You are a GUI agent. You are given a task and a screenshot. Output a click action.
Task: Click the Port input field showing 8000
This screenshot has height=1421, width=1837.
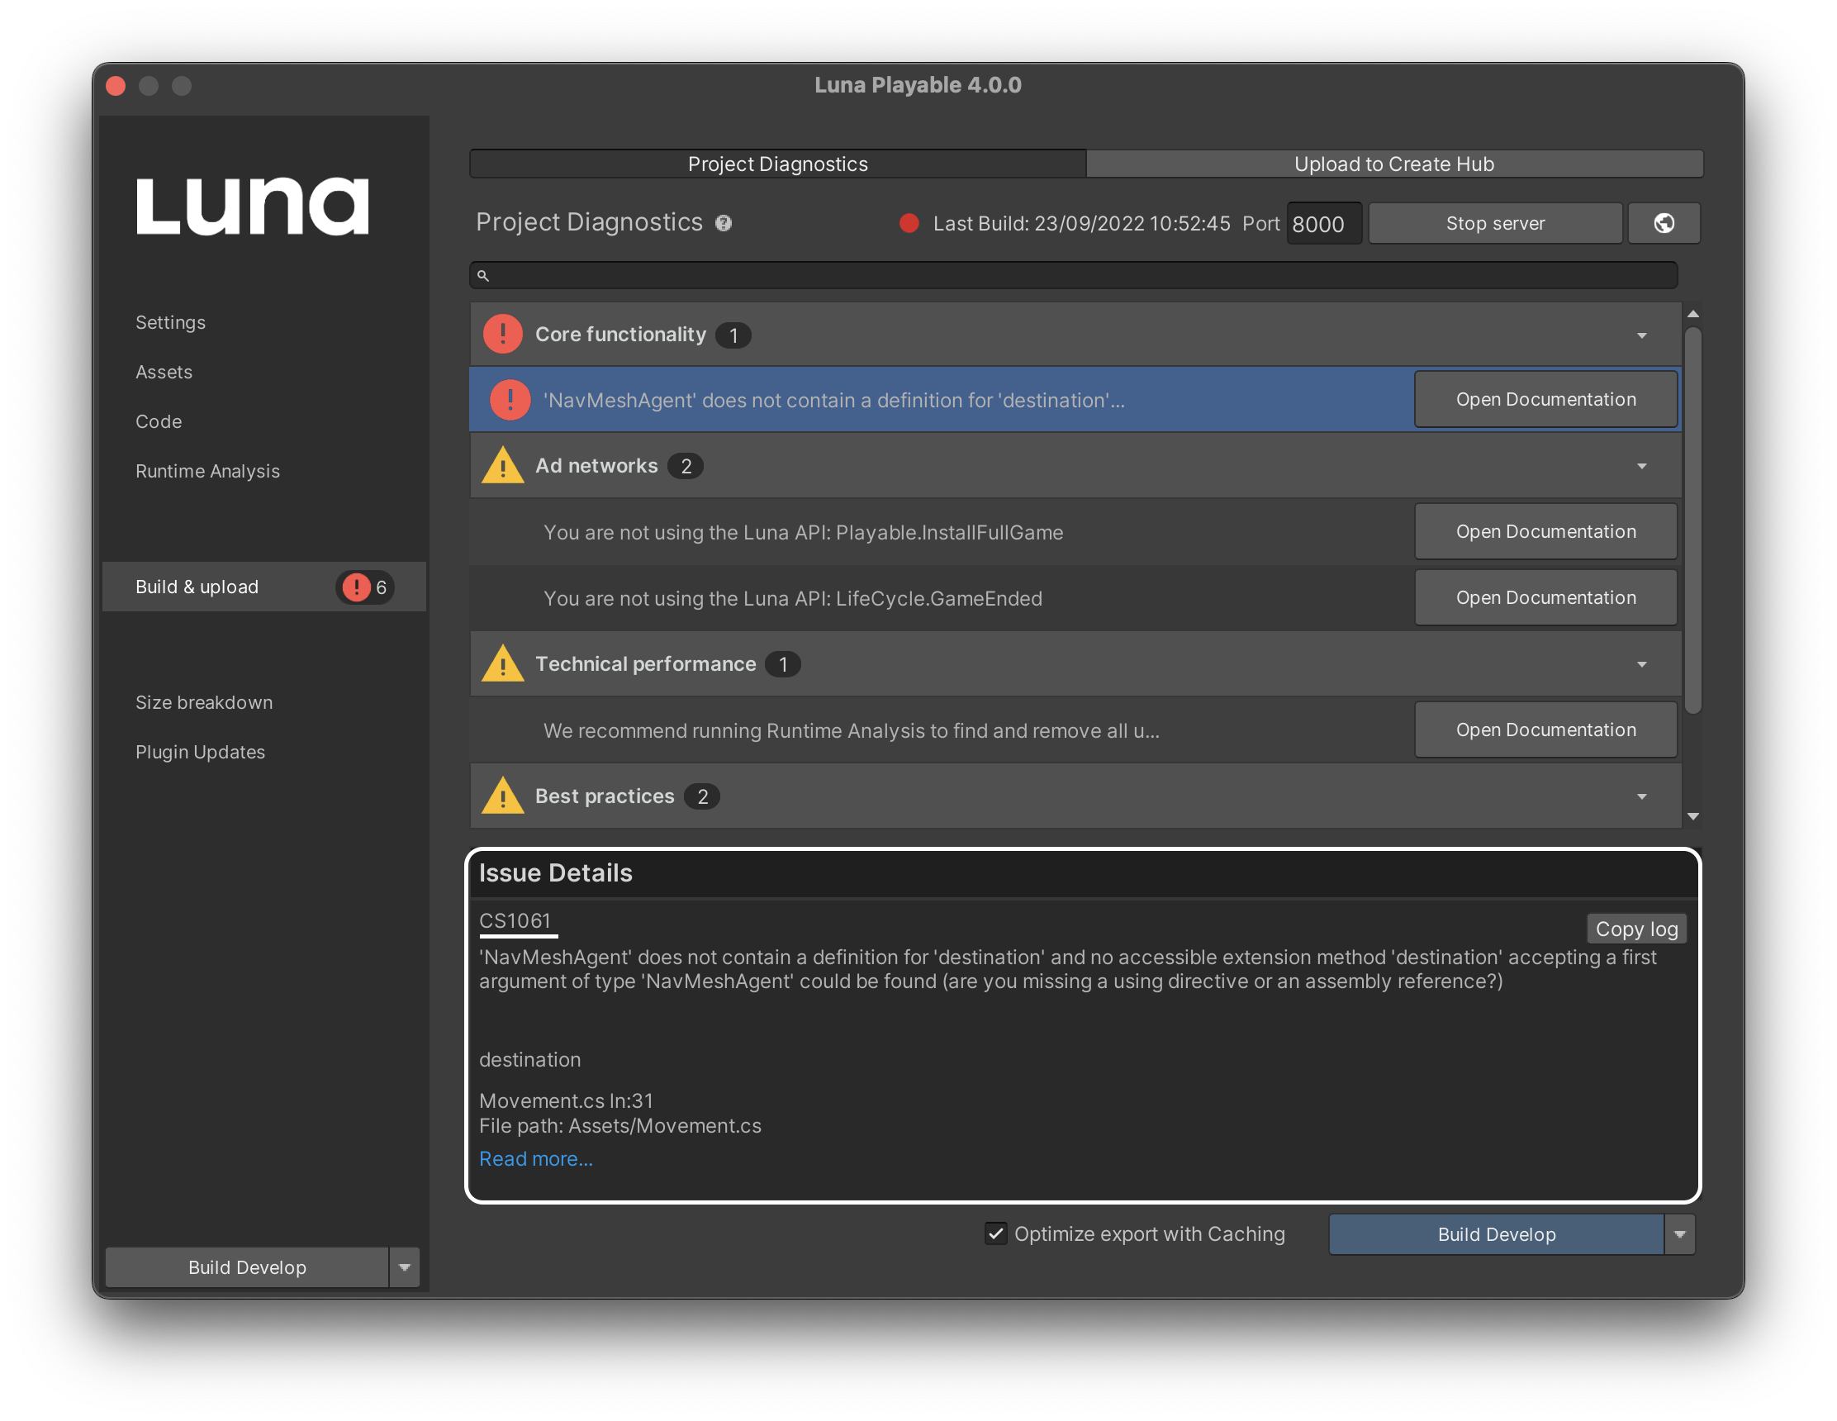pos(1324,224)
